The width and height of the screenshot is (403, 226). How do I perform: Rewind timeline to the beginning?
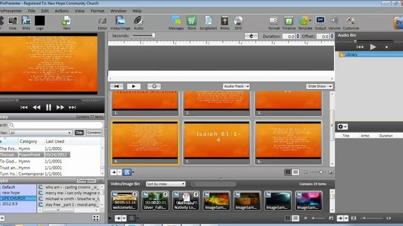pyautogui.click(x=116, y=87)
